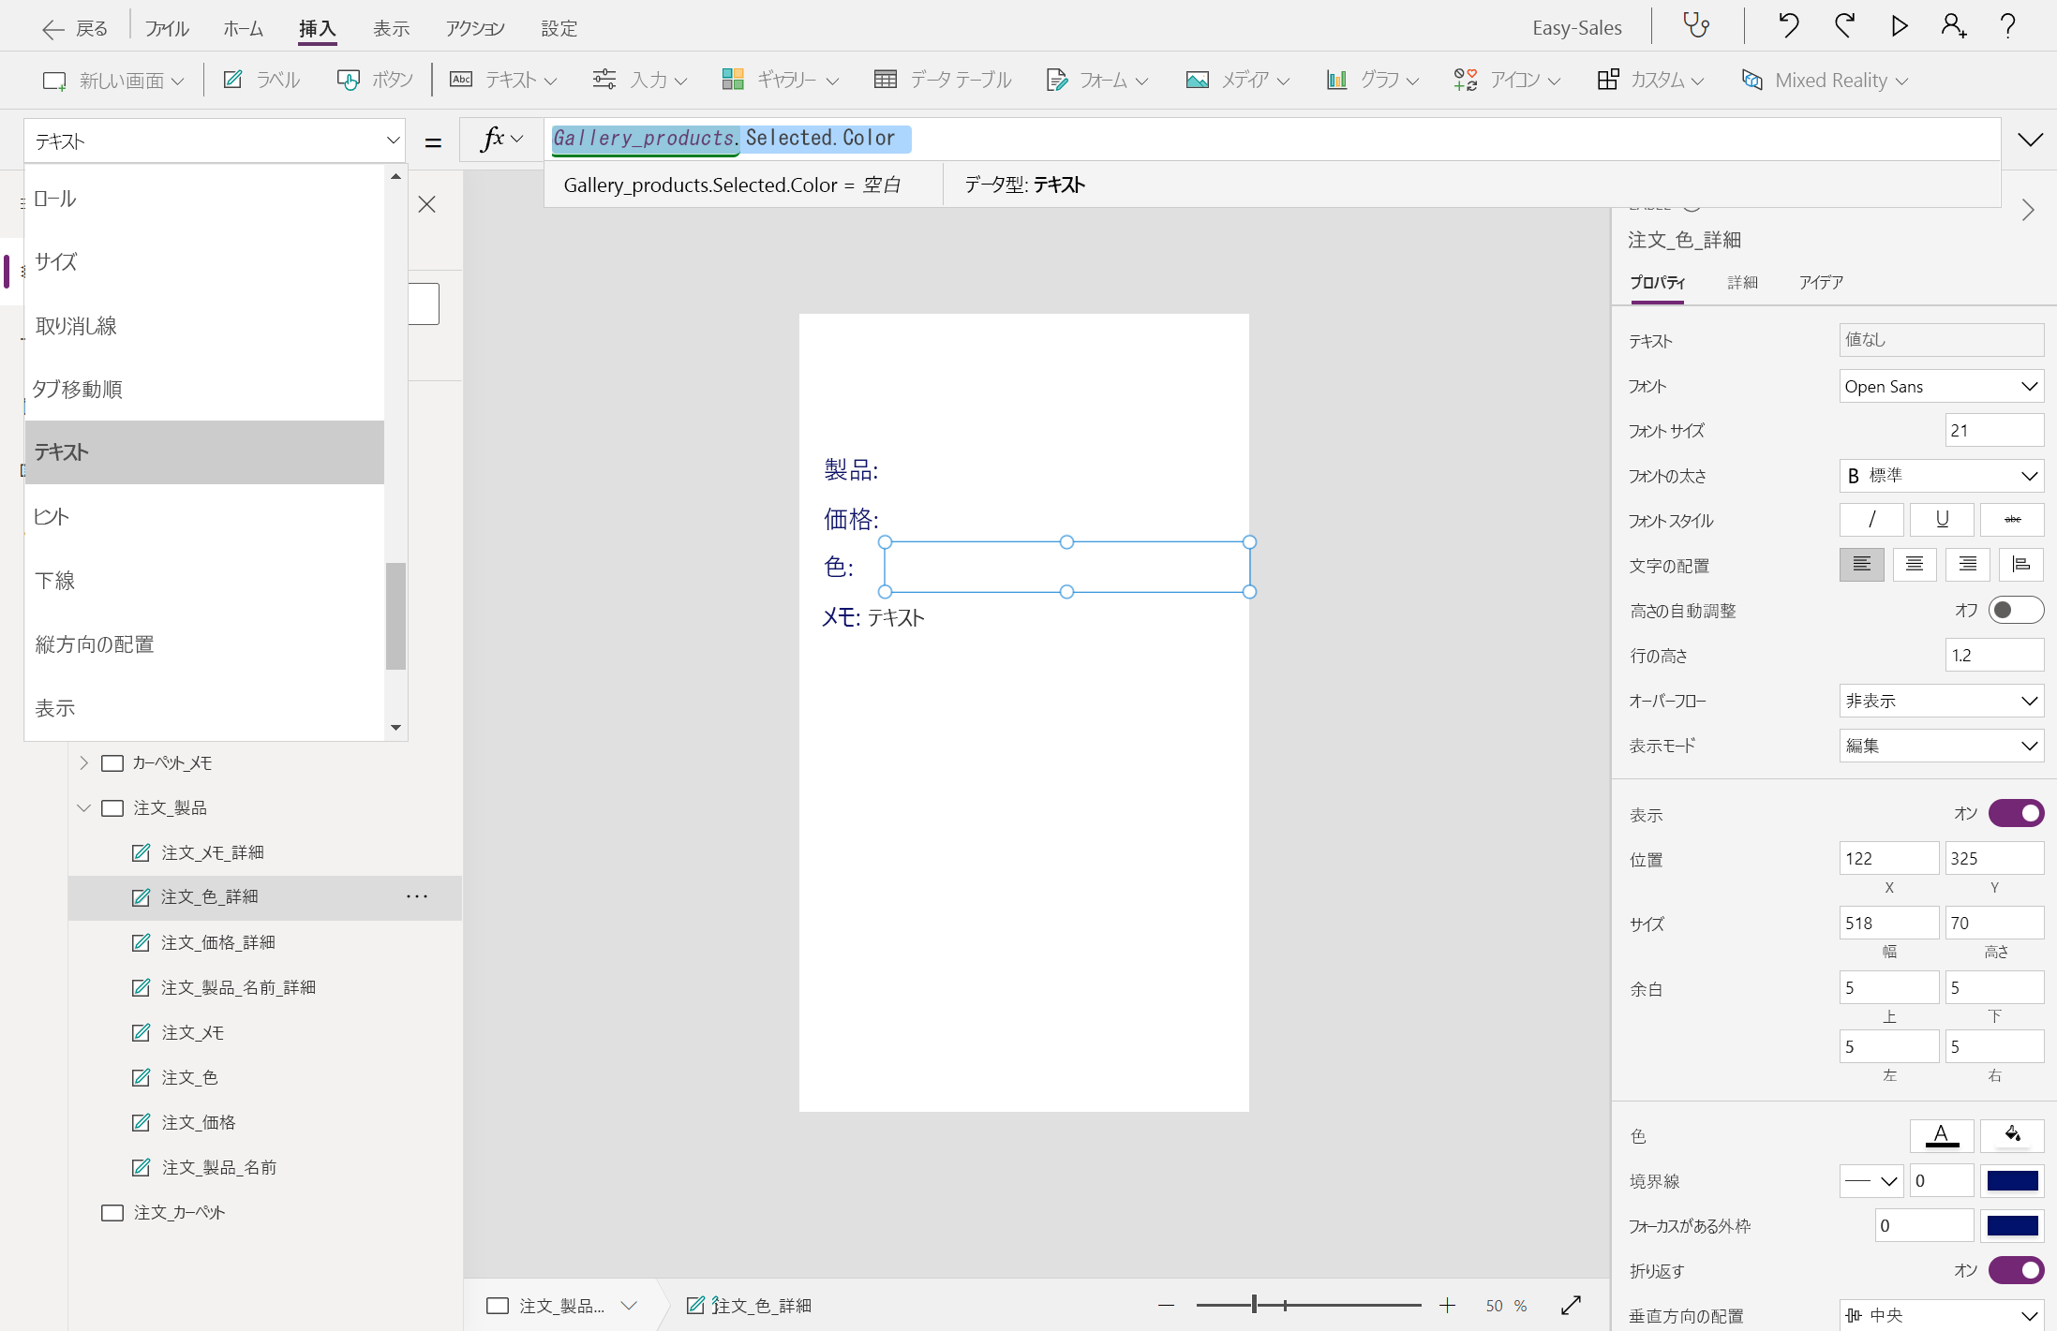Set text alignment to right
2057x1331 pixels.
(1967, 565)
